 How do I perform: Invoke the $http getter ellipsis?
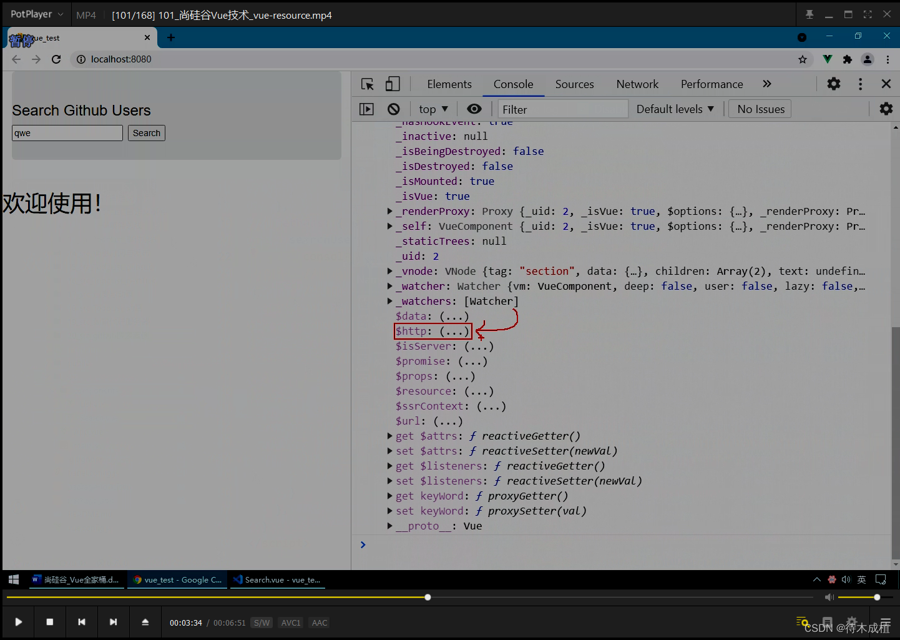(x=454, y=332)
